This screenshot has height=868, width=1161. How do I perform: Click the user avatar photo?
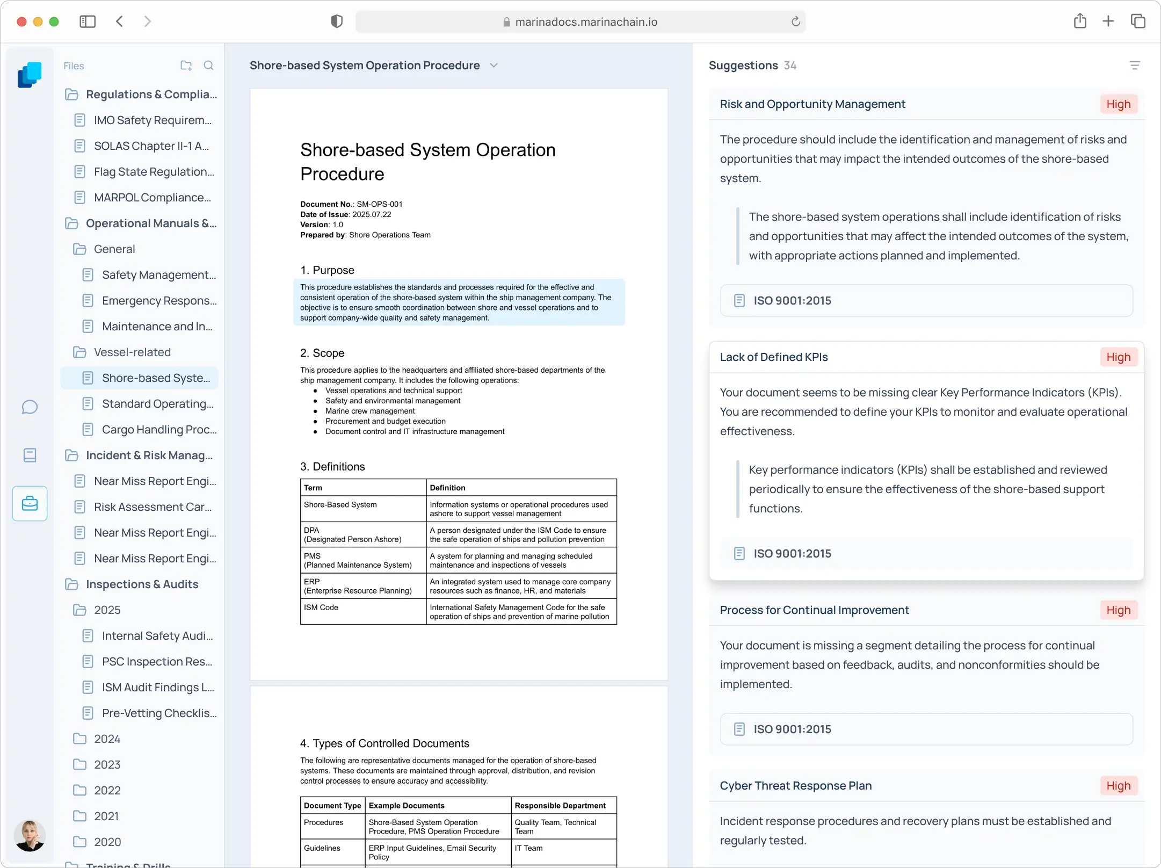(x=30, y=835)
